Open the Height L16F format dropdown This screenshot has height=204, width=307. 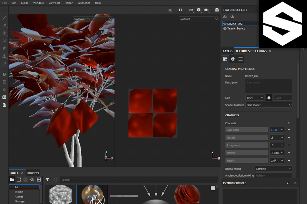(277, 160)
